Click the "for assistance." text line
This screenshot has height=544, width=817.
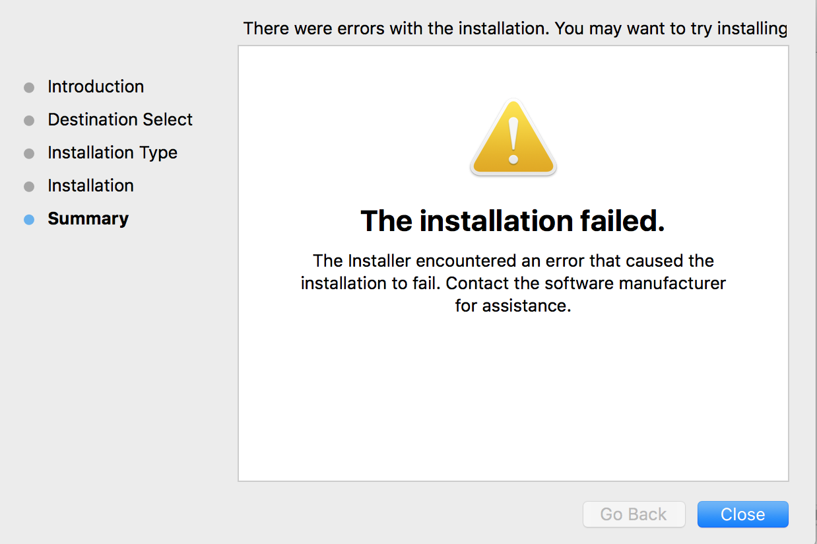tap(513, 306)
